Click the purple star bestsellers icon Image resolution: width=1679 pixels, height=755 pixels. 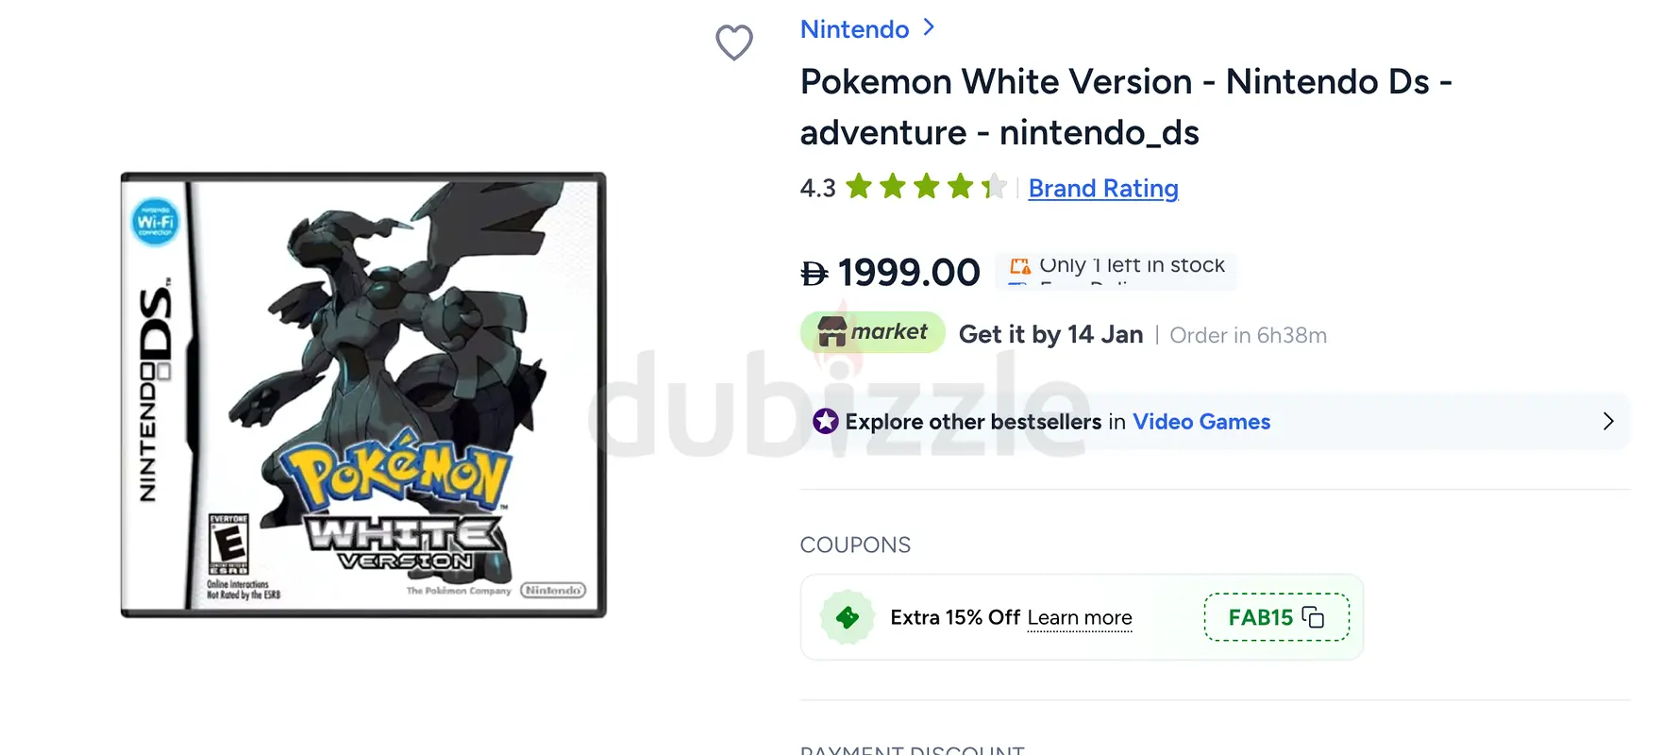[826, 421]
